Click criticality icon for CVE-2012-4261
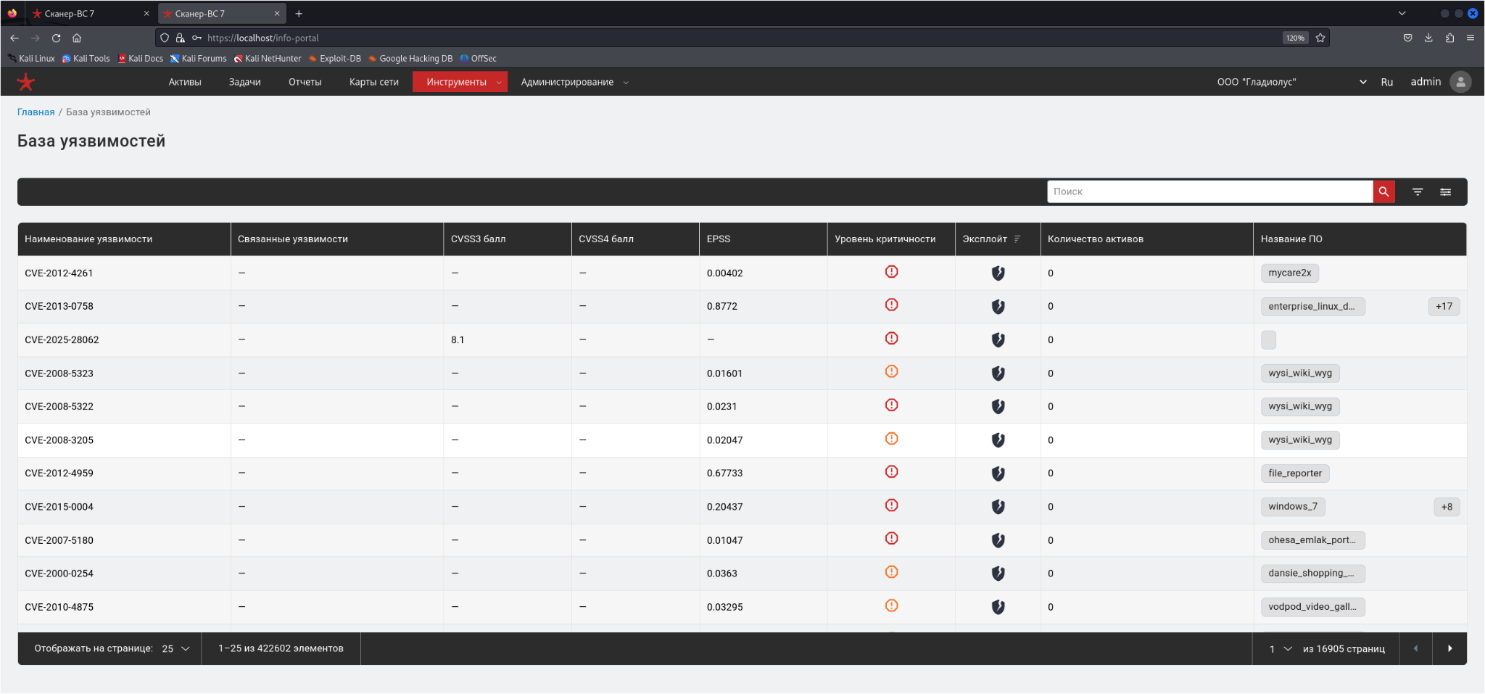This screenshot has width=1485, height=694. point(891,272)
